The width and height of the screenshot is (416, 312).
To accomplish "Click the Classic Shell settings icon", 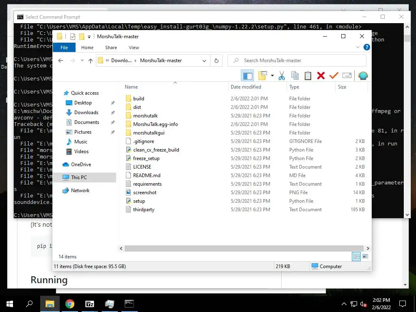I will [x=363, y=76].
